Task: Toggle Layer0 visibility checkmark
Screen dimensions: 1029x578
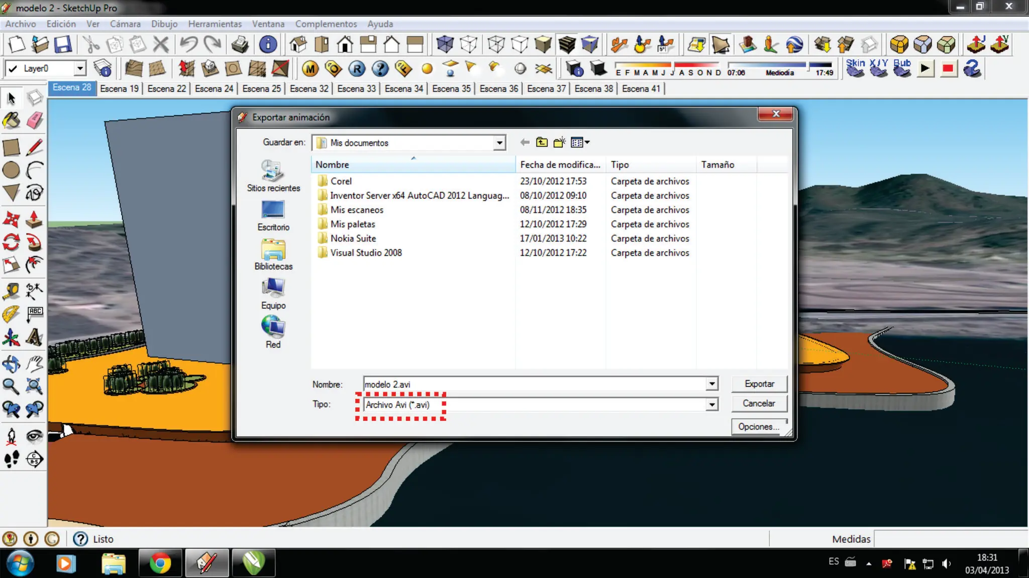Action: (x=13, y=68)
